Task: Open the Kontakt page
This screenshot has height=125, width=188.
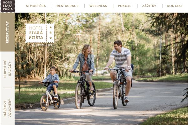Action: pos(175,6)
